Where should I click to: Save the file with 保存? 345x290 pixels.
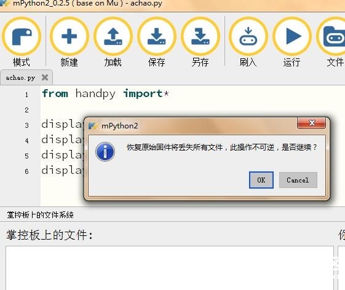point(156,42)
